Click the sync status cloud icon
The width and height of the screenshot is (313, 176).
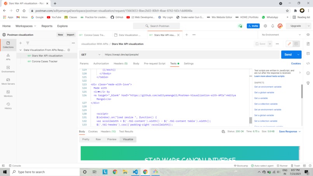240,26
